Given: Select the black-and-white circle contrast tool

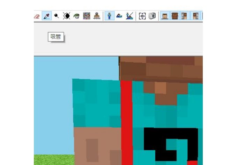Looking at the screenshot, I should click(x=66, y=16).
